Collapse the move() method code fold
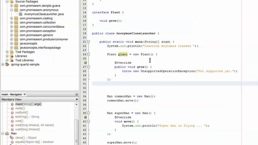 [89, 121]
